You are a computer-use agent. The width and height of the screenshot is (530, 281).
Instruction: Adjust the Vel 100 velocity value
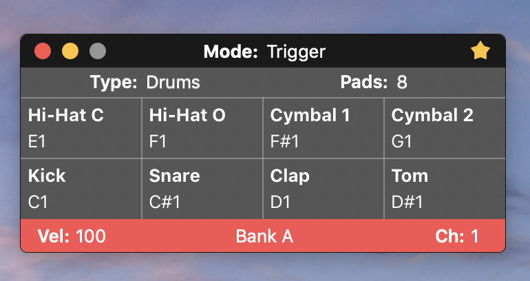click(72, 236)
